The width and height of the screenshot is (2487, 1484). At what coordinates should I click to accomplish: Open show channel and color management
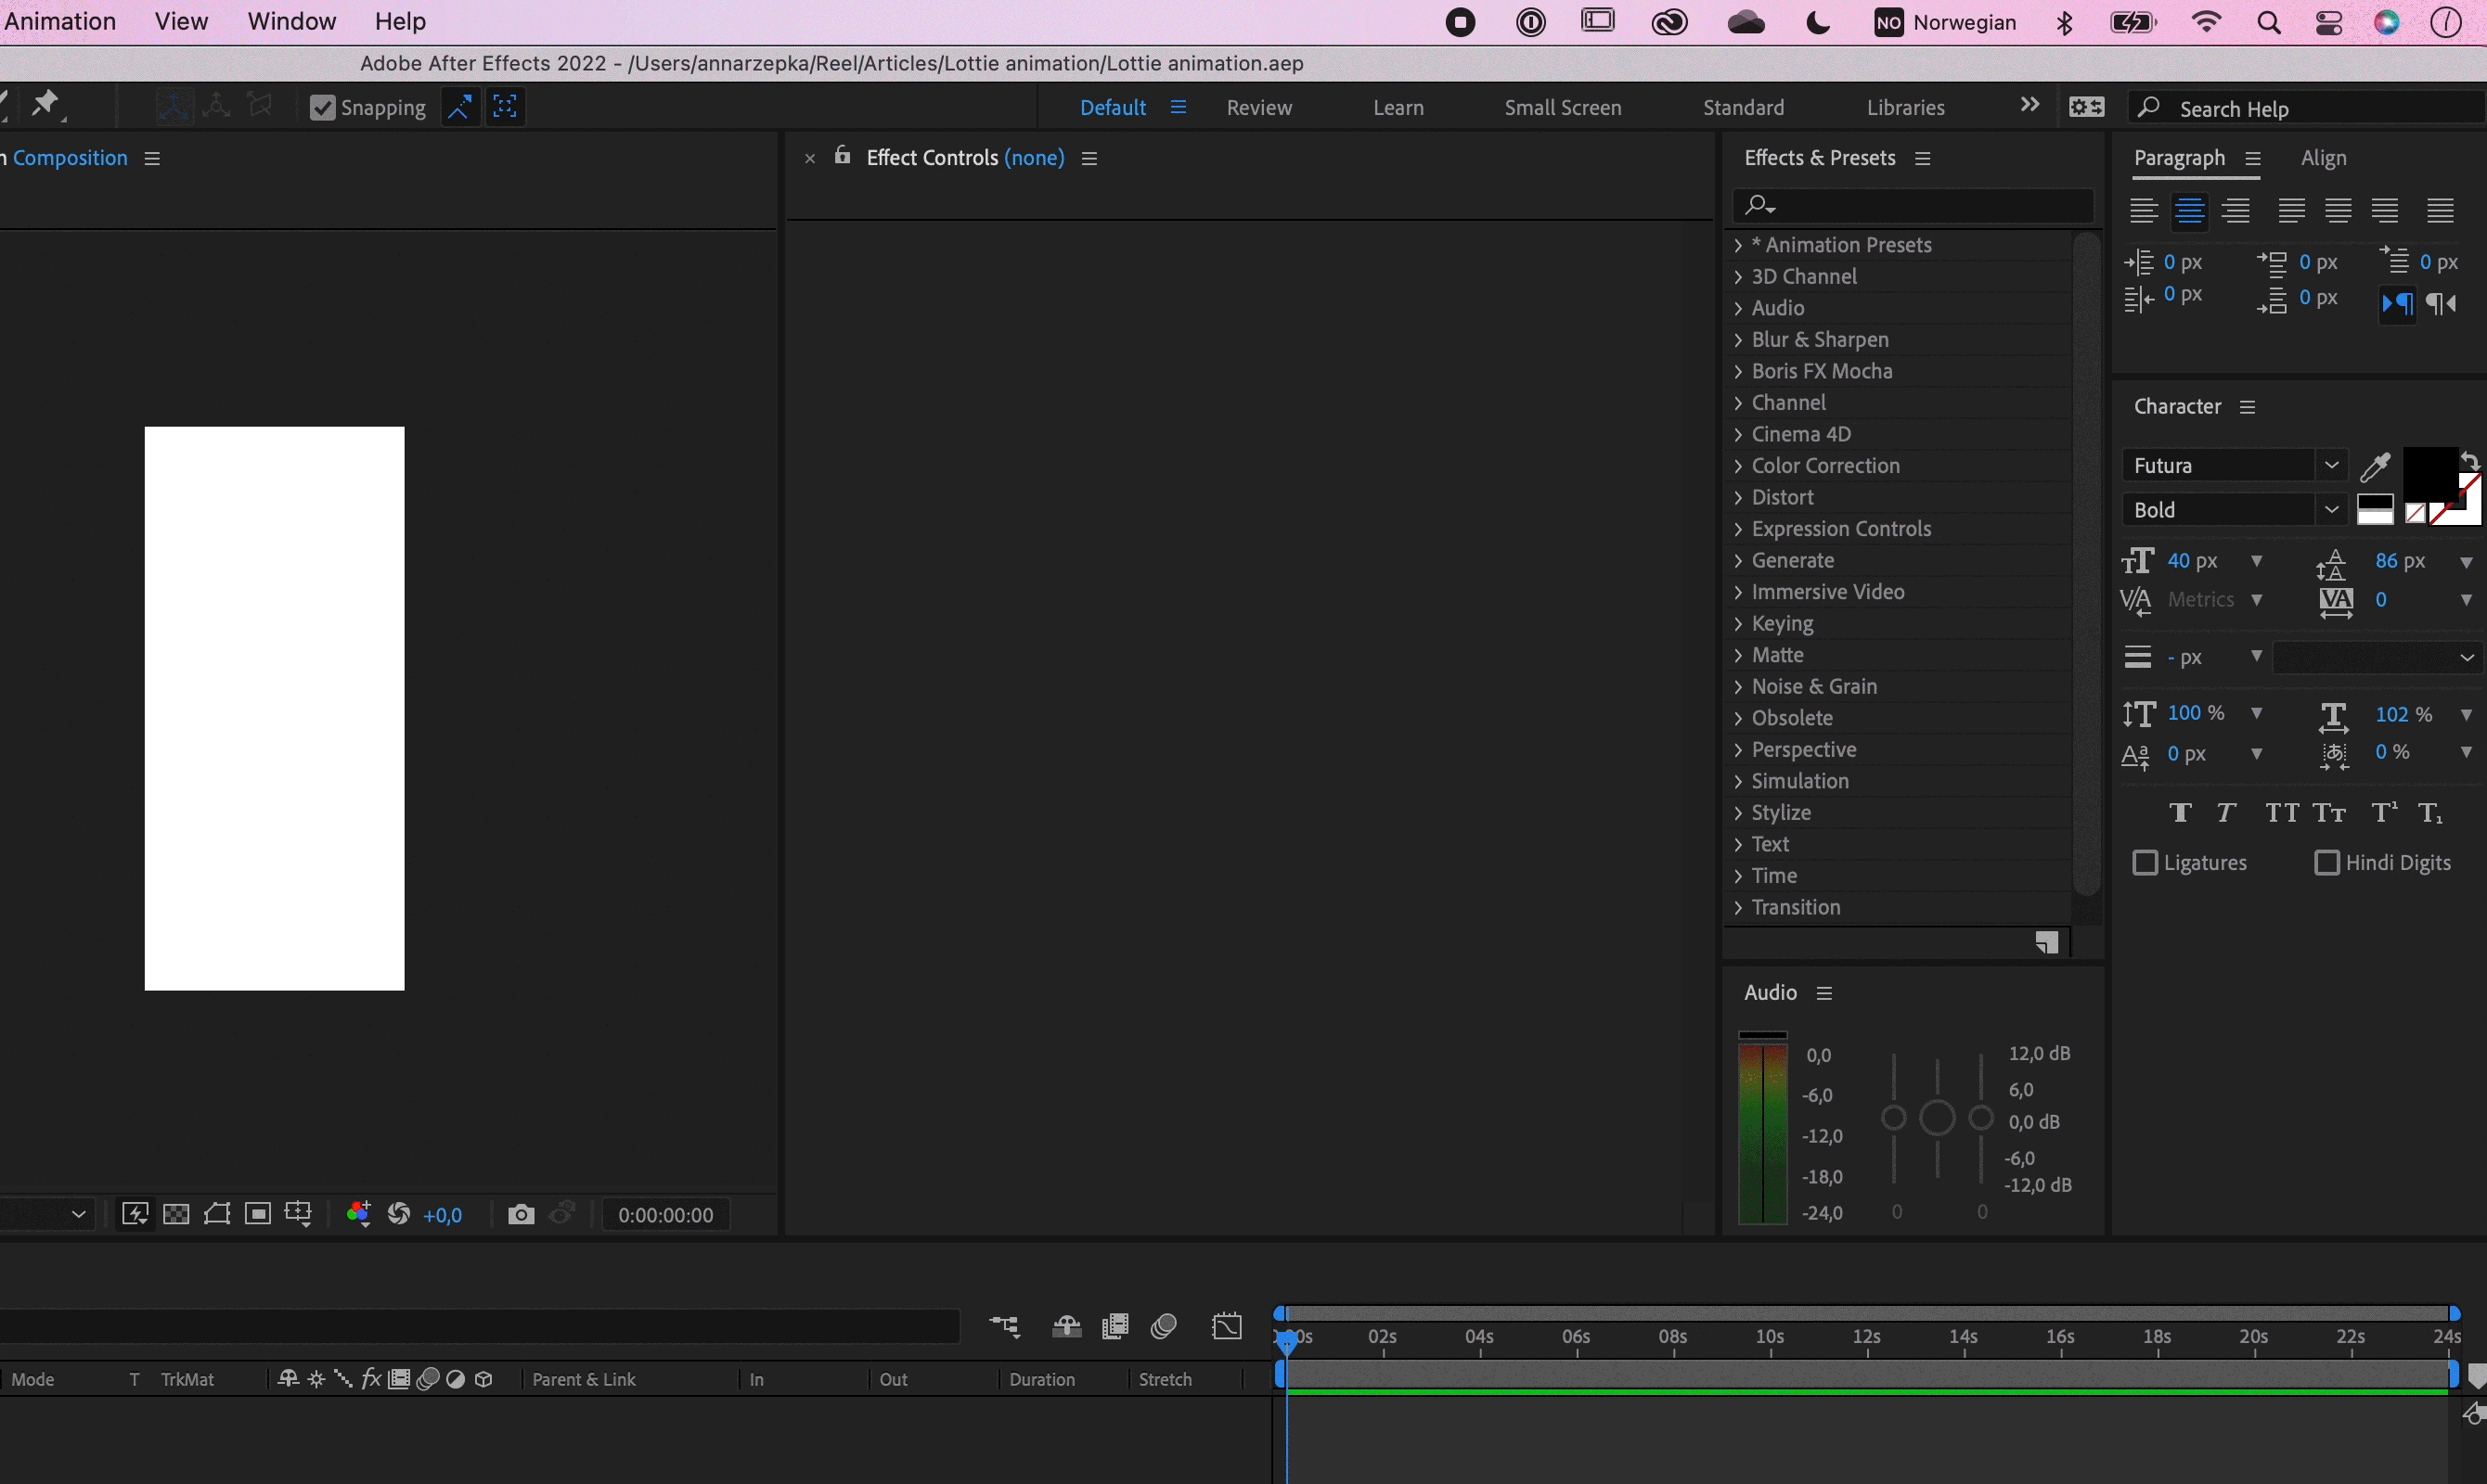click(x=358, y=1213)
